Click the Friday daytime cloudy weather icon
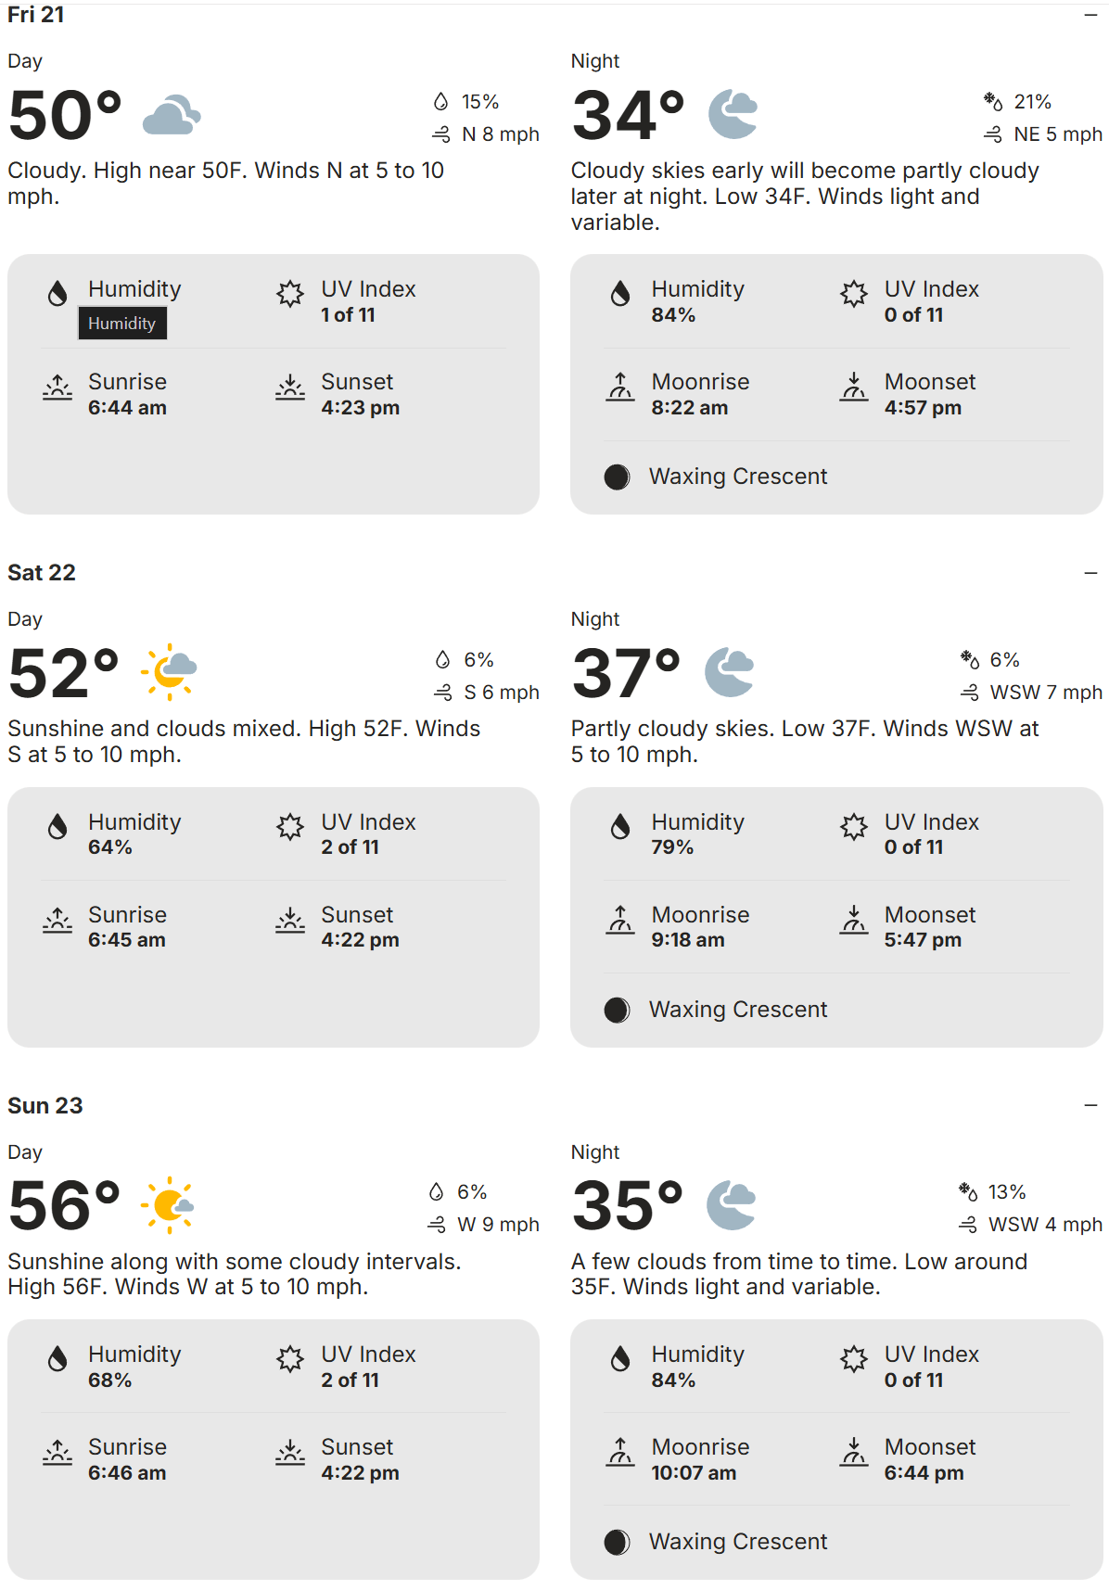 click(x=172, y=115)
